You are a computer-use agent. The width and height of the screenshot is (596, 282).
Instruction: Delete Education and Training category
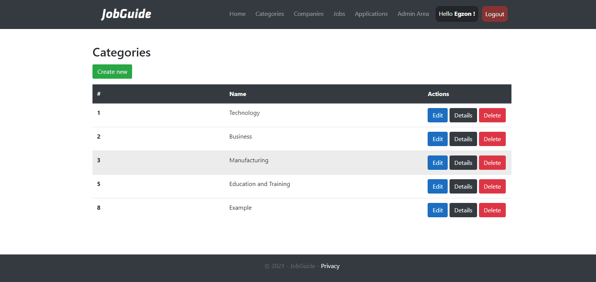coord(492,186)
